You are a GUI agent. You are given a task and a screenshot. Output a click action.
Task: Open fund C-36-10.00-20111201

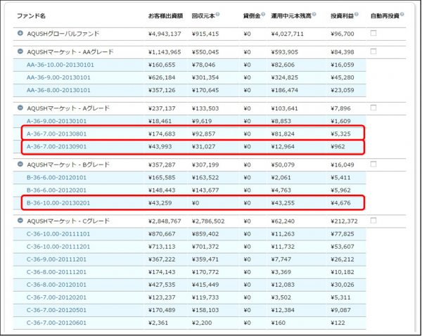(x=58, y=247)
